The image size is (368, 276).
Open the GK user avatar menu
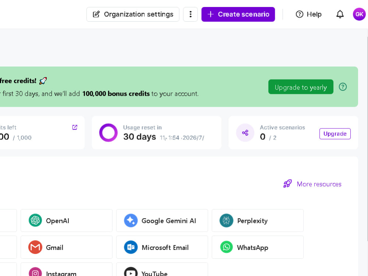pos(359,14)
